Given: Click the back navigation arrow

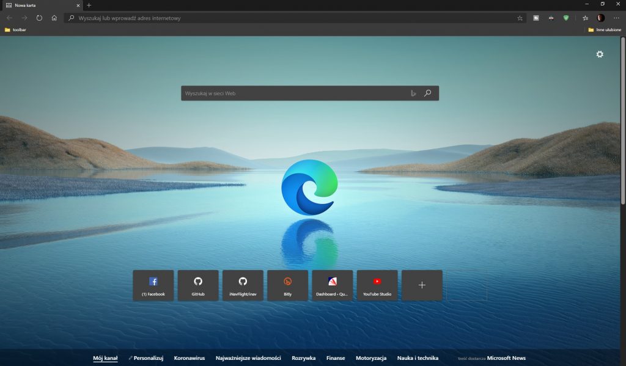Looking at the screenshot, I should coord(9,18).
